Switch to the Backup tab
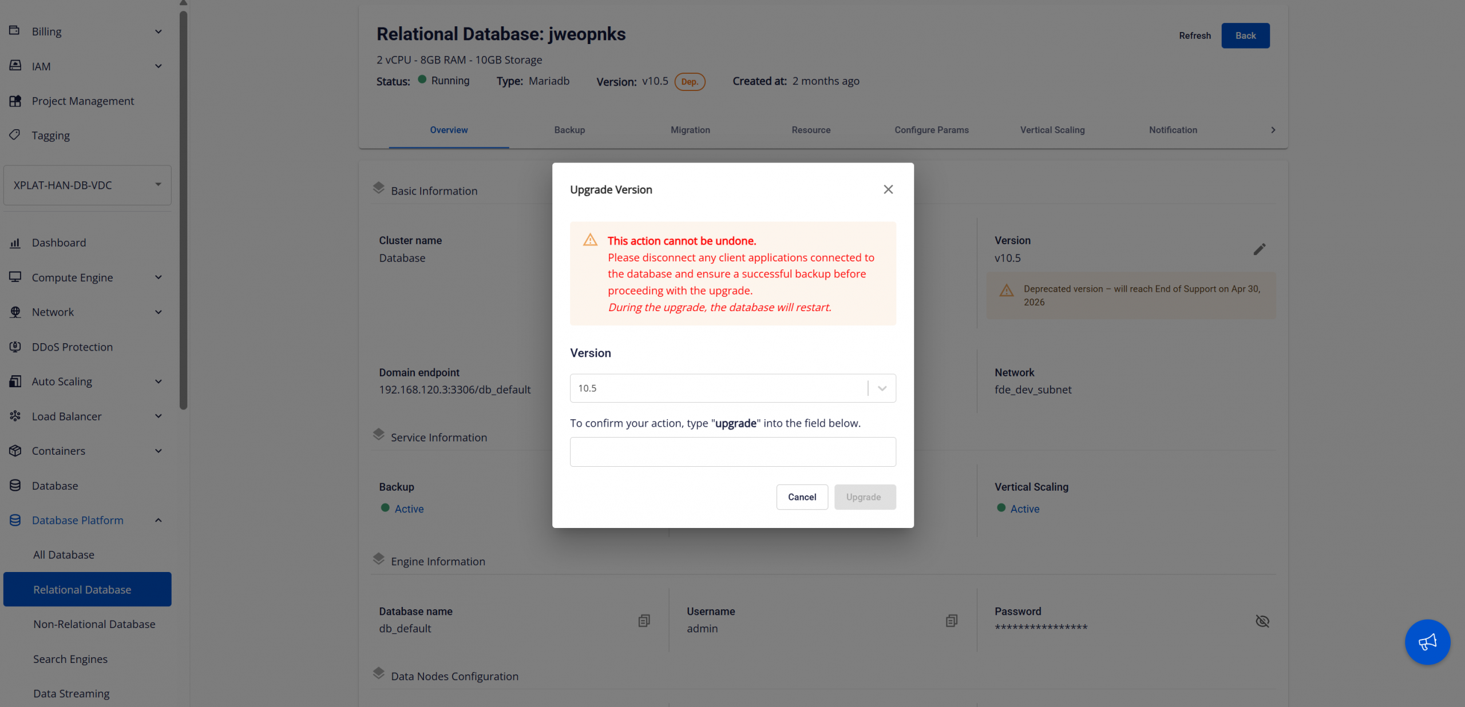1465x707 pixels. point(569,130)
